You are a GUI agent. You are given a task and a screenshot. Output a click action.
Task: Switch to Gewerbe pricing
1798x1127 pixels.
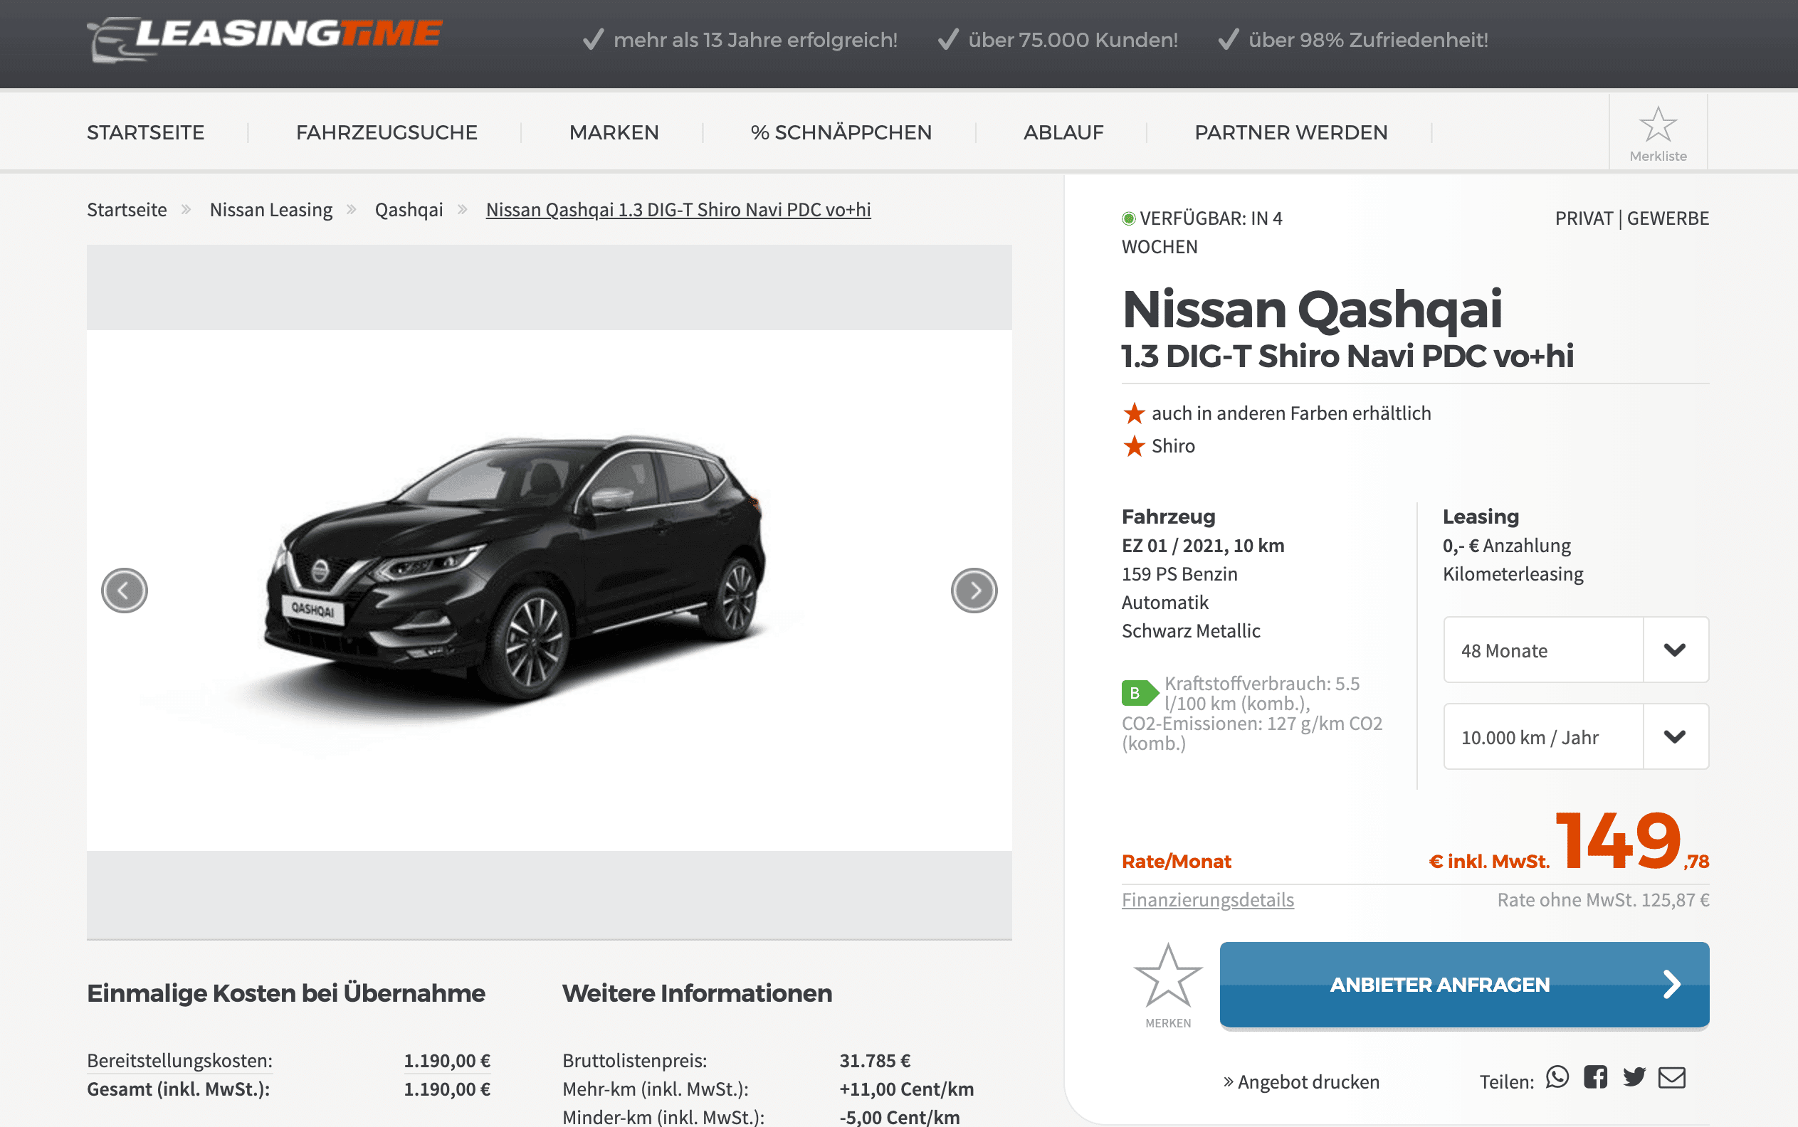(1668, 218)
